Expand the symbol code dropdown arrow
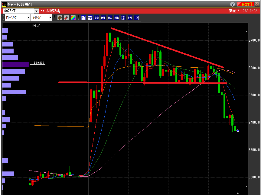The width and height of the screenshot is (261, 195). (37, 11)
